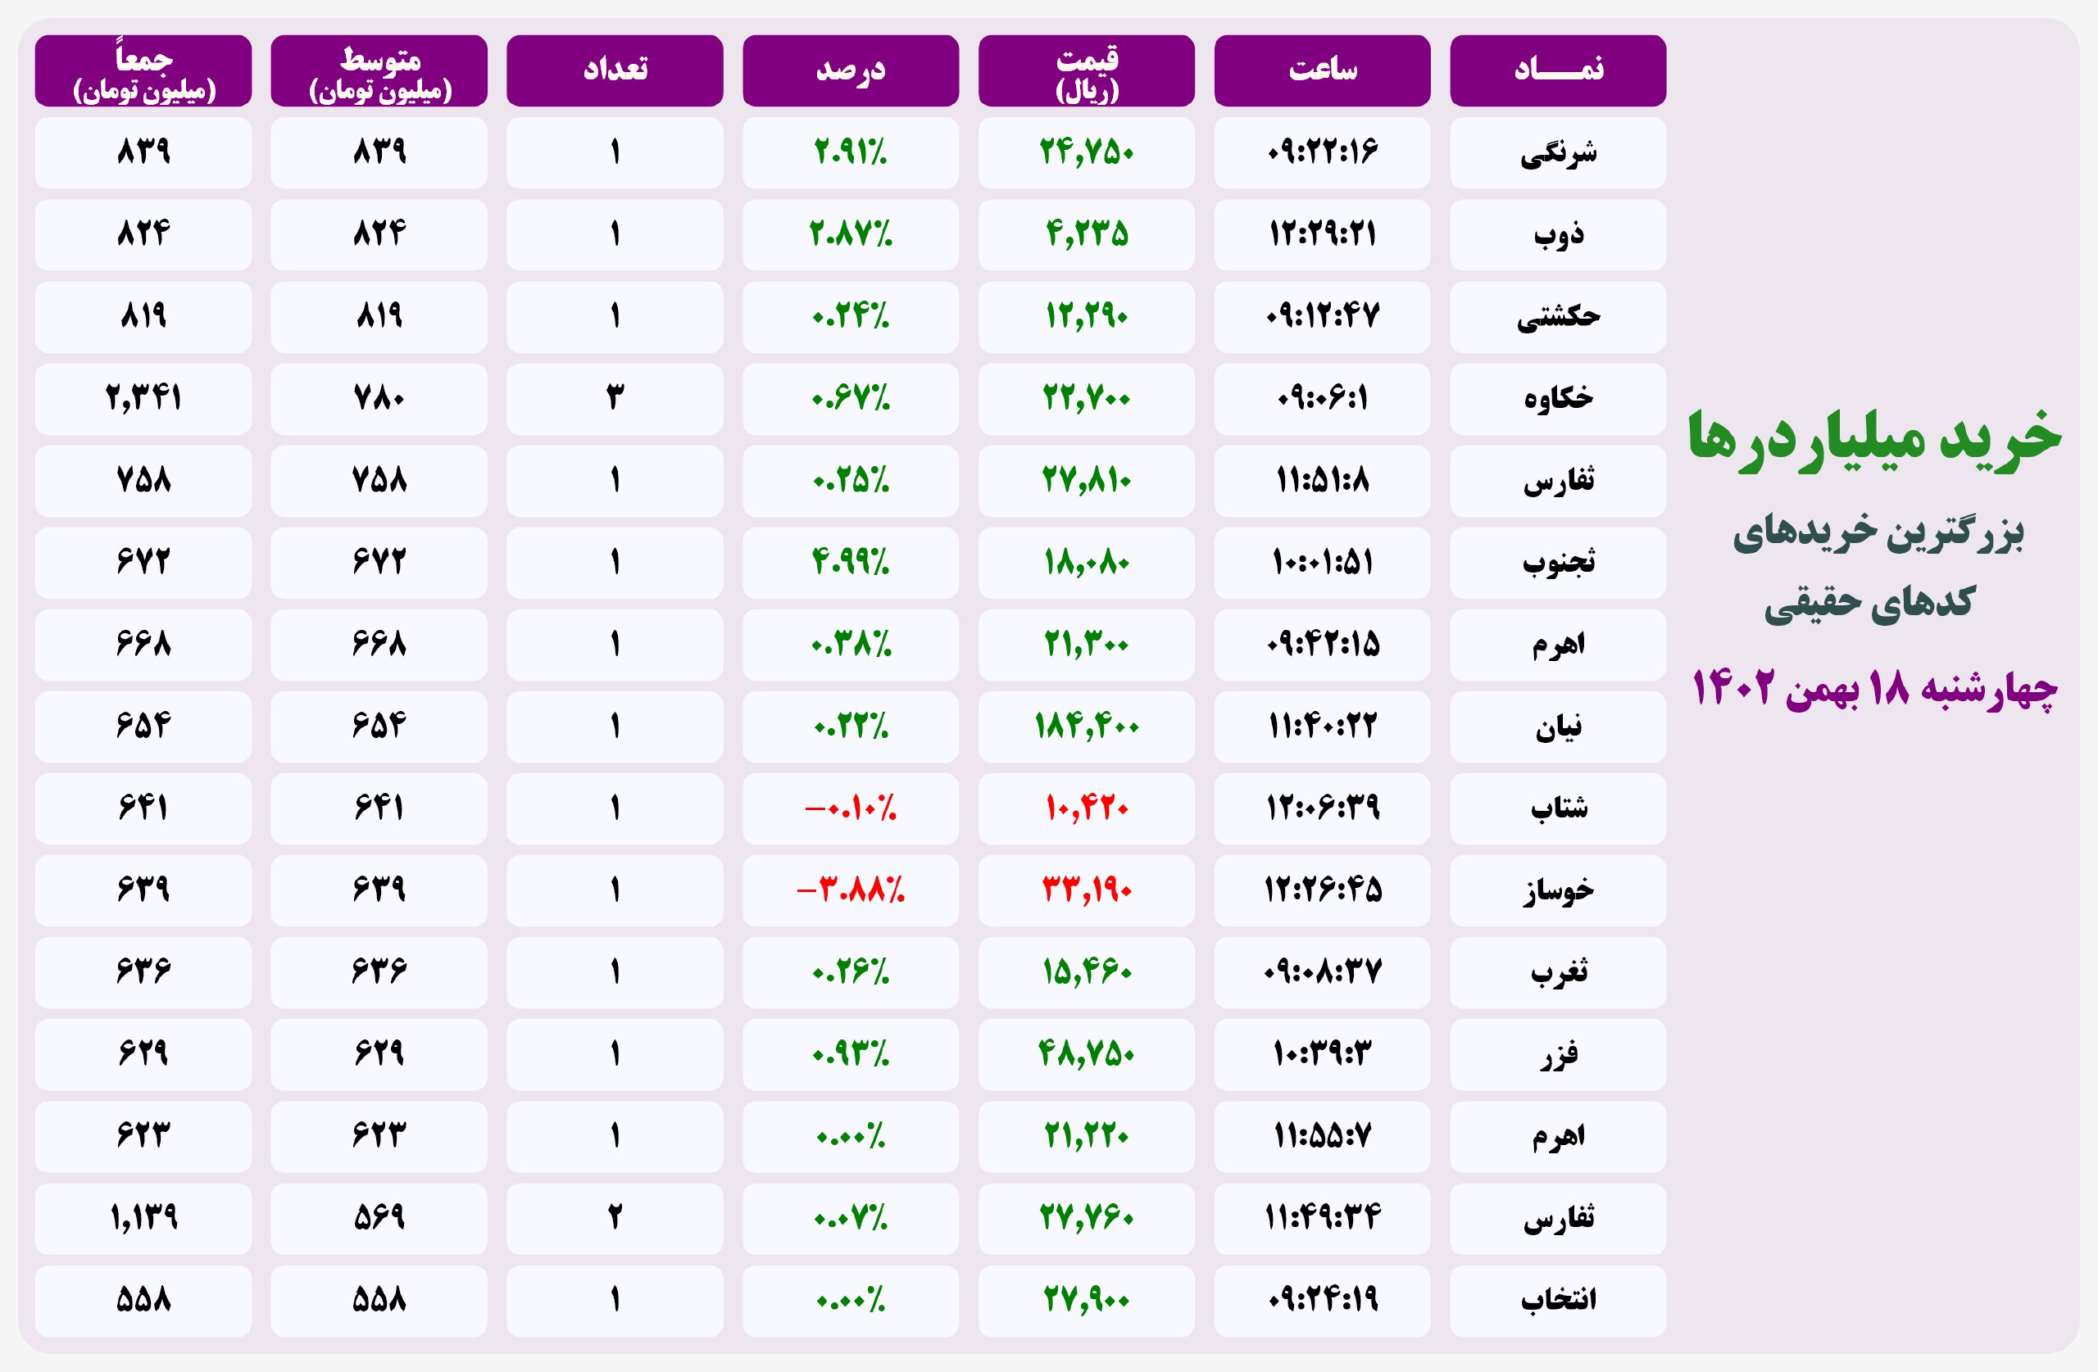Select the ۴.۹۹٪ percent cell
The width and height of the screenshot is (2098, 1372).
click(850, 562)
